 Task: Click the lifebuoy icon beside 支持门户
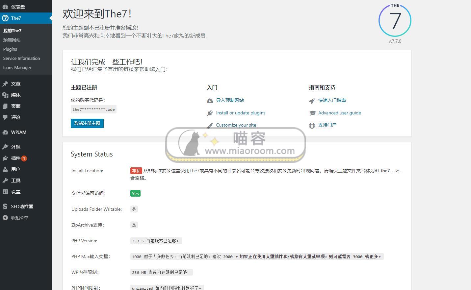coord(312,125)
